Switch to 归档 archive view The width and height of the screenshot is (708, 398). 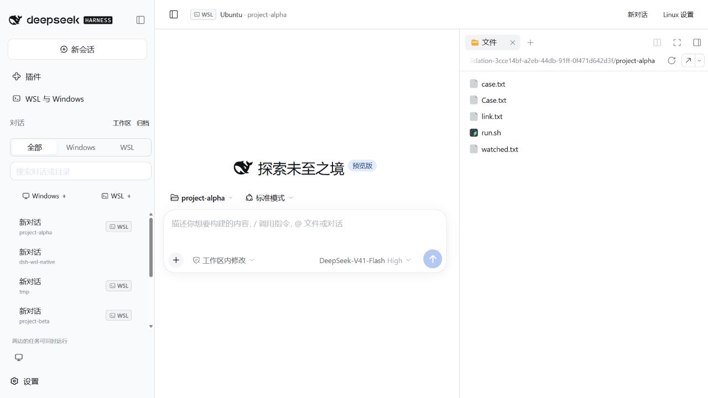coord(143,123)
